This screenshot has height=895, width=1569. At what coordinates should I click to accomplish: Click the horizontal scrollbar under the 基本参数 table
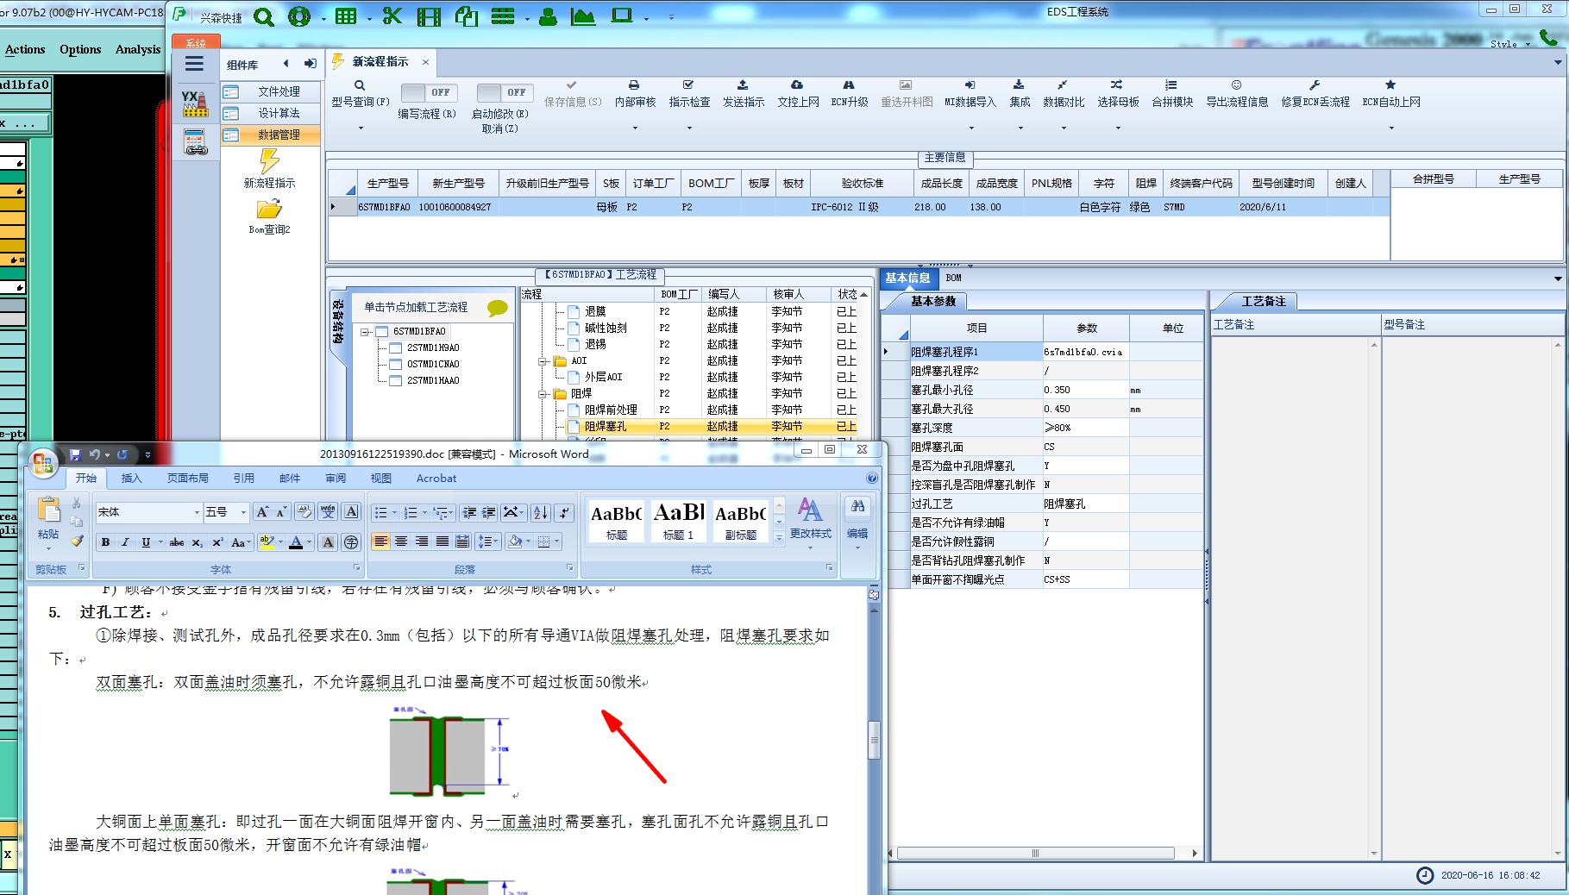click(x=1035, y=854)
